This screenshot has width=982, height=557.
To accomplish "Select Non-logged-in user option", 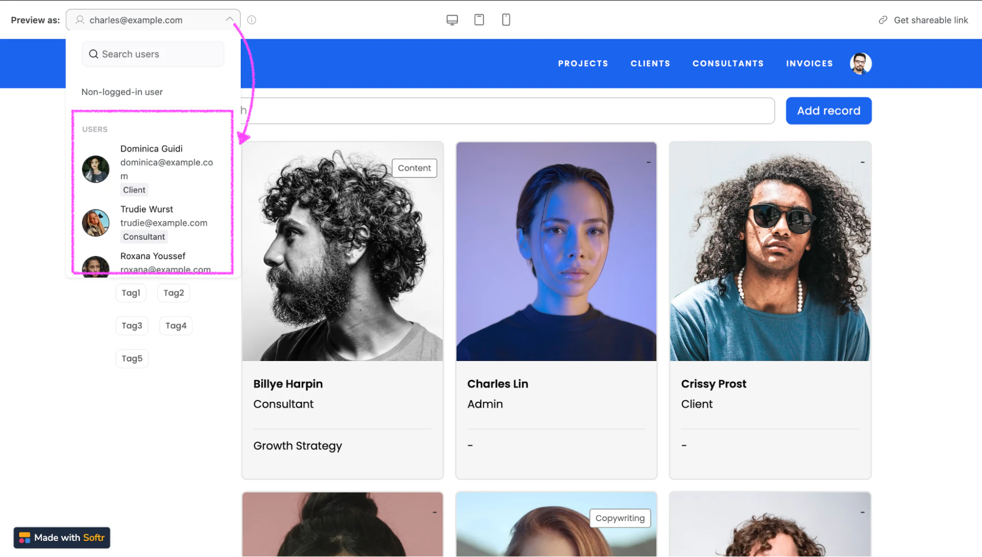I will pos(122,92).
